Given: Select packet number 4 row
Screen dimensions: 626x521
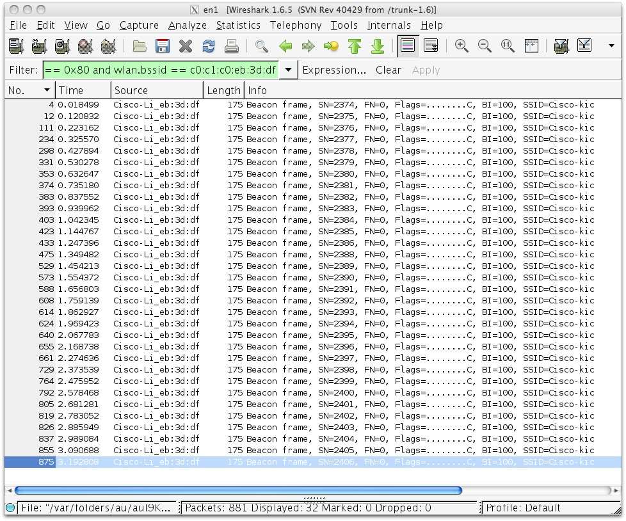Looking at the screenshot, I should point(313,104).
